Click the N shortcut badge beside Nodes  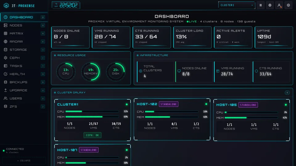43,26
